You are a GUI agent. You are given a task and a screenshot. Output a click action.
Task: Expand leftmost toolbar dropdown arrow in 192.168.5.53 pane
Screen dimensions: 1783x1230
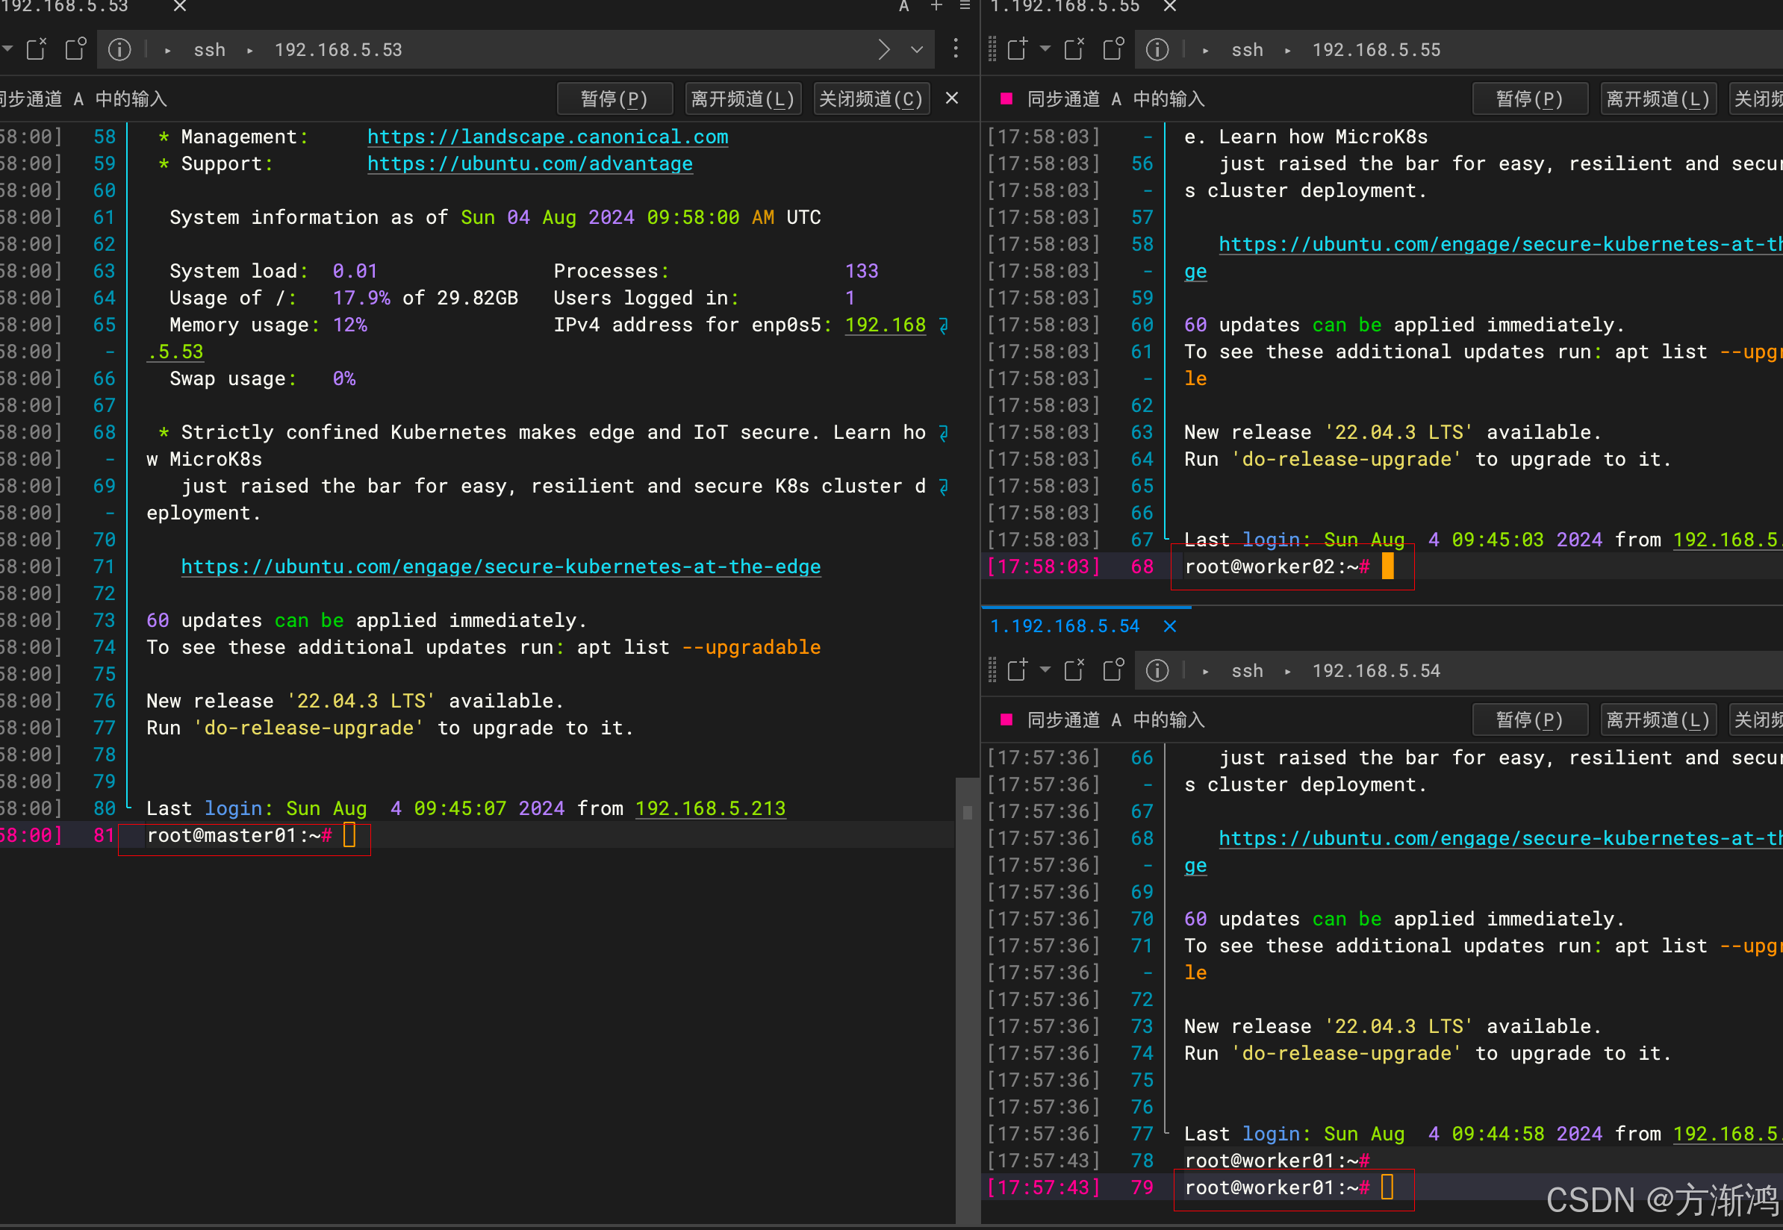[7, 49]
